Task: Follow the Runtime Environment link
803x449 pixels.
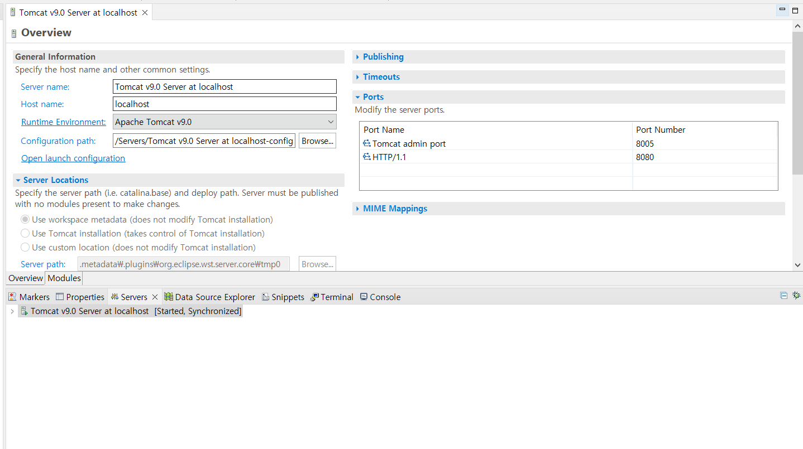Action: point(63,122)
